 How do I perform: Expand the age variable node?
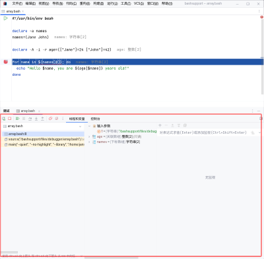point(89,136)
